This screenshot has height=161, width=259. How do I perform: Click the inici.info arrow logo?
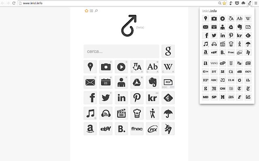pos(129,26)
